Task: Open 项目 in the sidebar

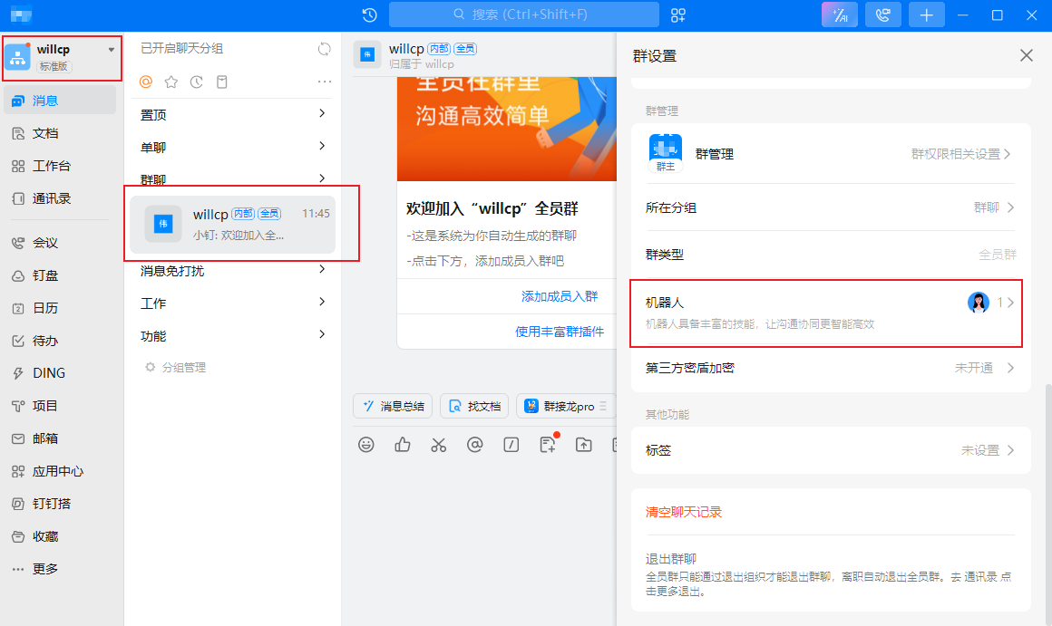Action: [60, 406]
